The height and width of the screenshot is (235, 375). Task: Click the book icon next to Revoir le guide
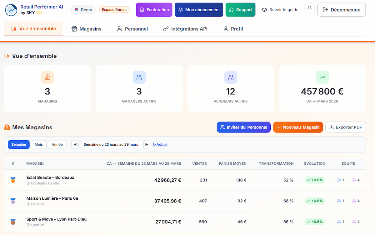pos(264,10)
